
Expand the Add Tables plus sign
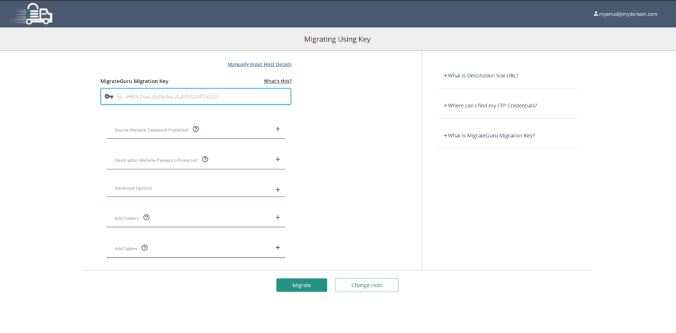click(278, 248)
